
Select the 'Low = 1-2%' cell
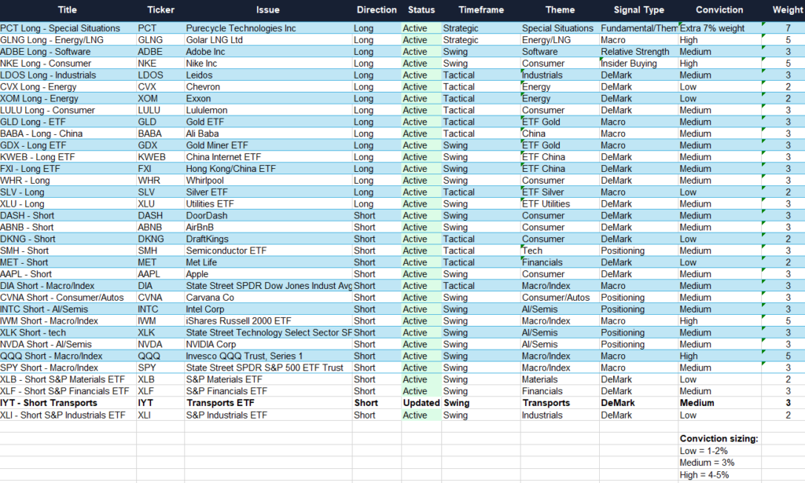pos(719,451)
